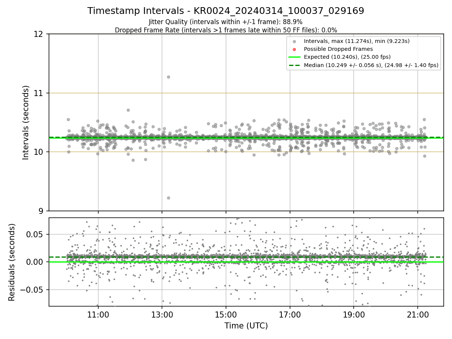Click the legend entry 'Possible Dropped Frames'
The height and width of the screenshot is (339, 452).
click(338, 49)
